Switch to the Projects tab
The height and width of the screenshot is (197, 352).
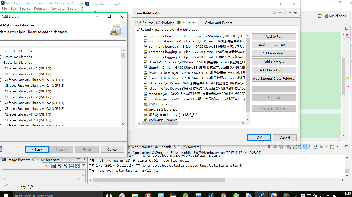(165, 23)
